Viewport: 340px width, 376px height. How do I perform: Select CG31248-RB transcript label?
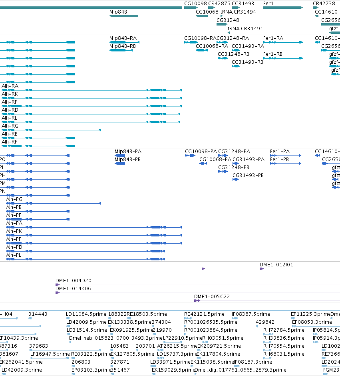[x=233, y=55]
